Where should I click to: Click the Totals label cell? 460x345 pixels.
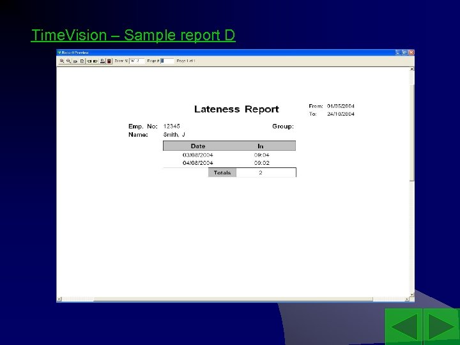[x=222, y=172]
